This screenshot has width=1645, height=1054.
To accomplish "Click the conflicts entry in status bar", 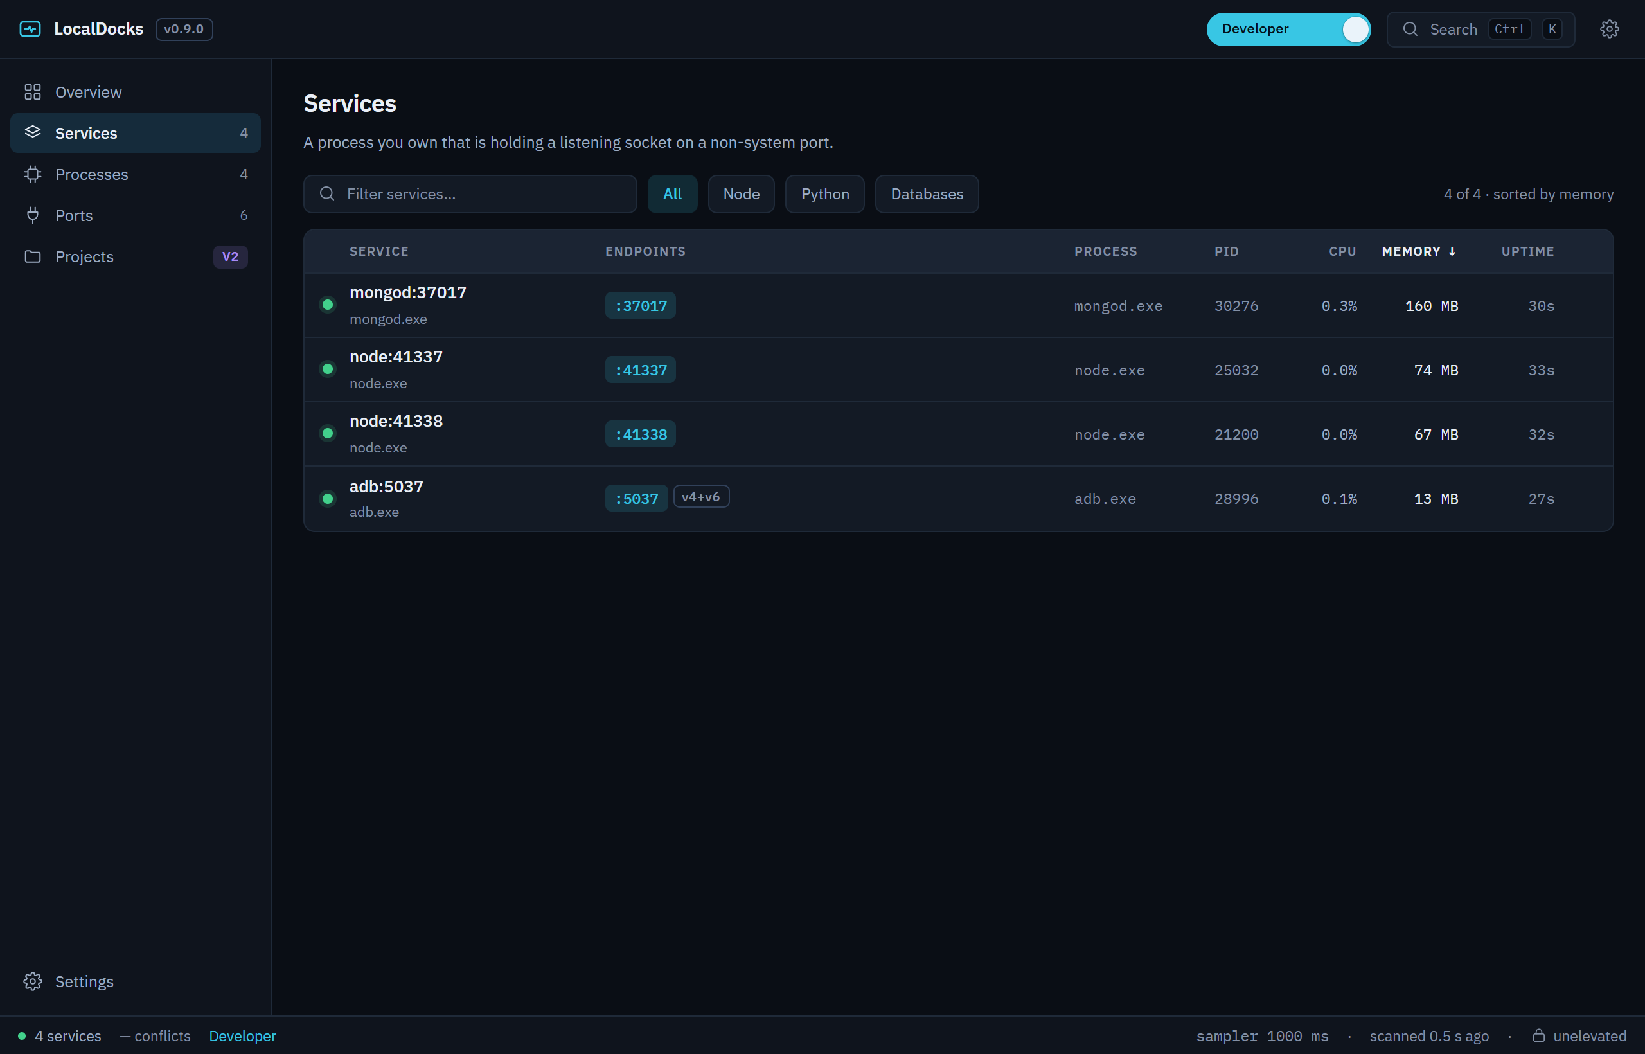I will coord(156,1035).
